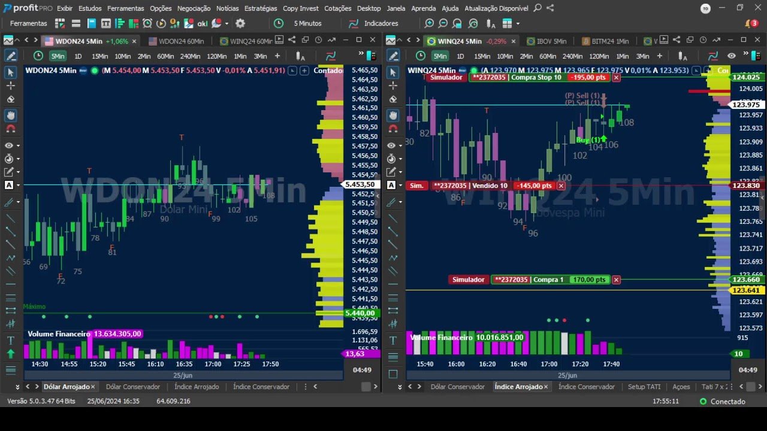This screenshot has height=431, width=767.
Task: Open the 5 Minutos timeframe dropdown
Action: [x=307, y=23]
